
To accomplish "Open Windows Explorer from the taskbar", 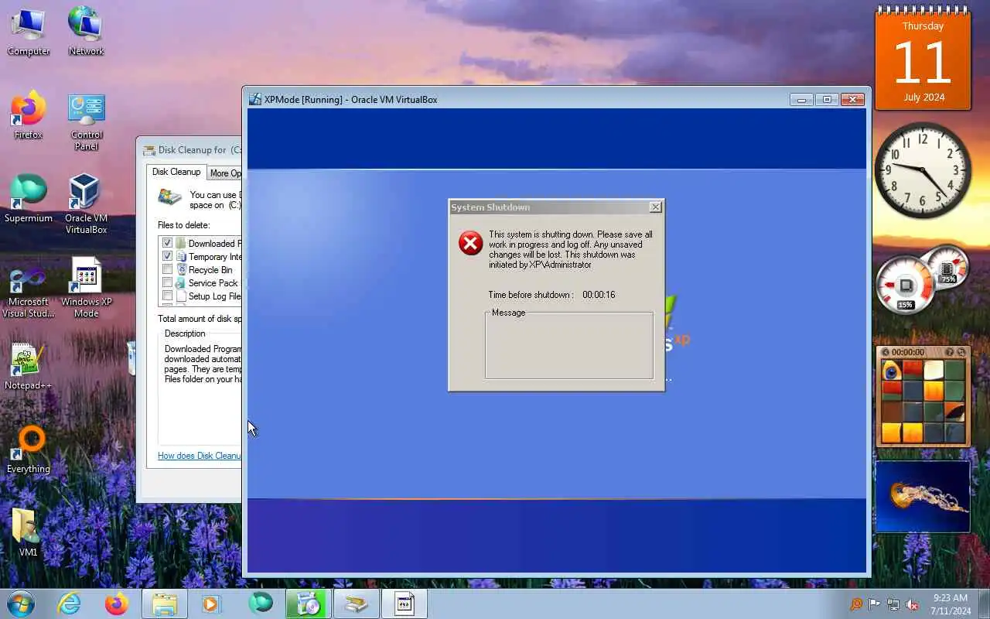I will coord(165,604).
